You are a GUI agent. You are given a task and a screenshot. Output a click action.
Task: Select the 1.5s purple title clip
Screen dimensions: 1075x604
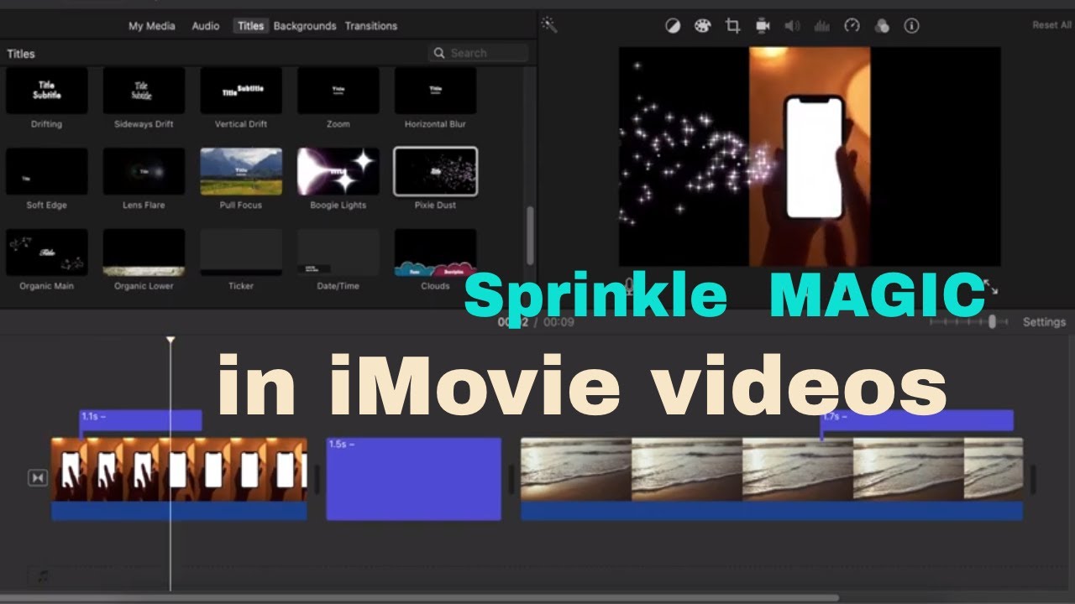(x=414, y=479)
